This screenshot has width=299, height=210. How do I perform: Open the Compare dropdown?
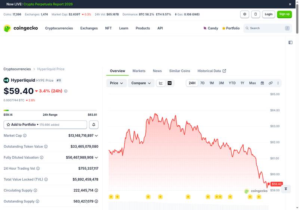[141, 83]
